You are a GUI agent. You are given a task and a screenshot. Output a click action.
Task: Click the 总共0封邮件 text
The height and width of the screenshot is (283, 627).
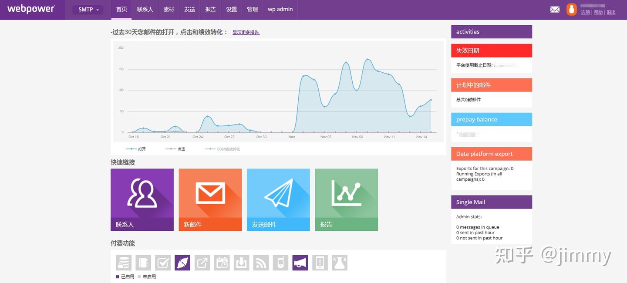[x=469, y=100]
